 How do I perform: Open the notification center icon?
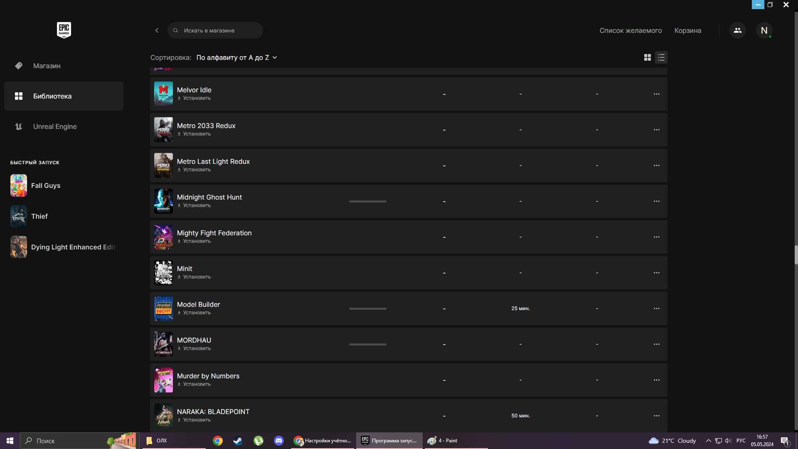click(x=785, y=441)
